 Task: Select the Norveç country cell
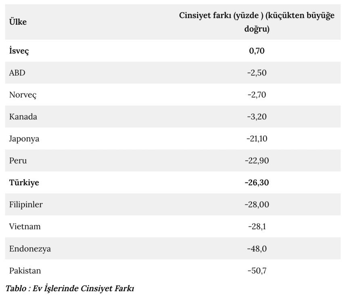[x=23, y=95]
